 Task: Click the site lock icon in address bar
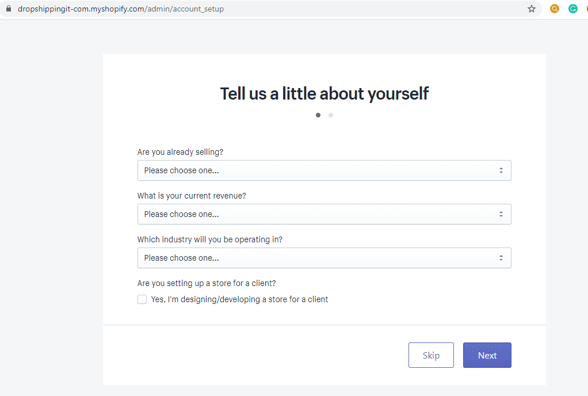9,9
